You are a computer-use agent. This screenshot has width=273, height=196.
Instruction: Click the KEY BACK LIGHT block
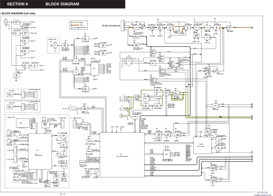tap(64, 175)
